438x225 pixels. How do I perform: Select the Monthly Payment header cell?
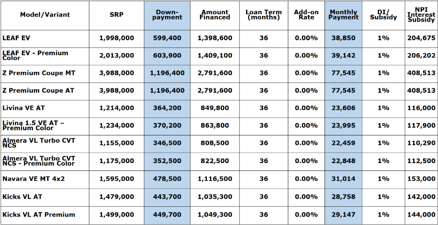(343, 15)
